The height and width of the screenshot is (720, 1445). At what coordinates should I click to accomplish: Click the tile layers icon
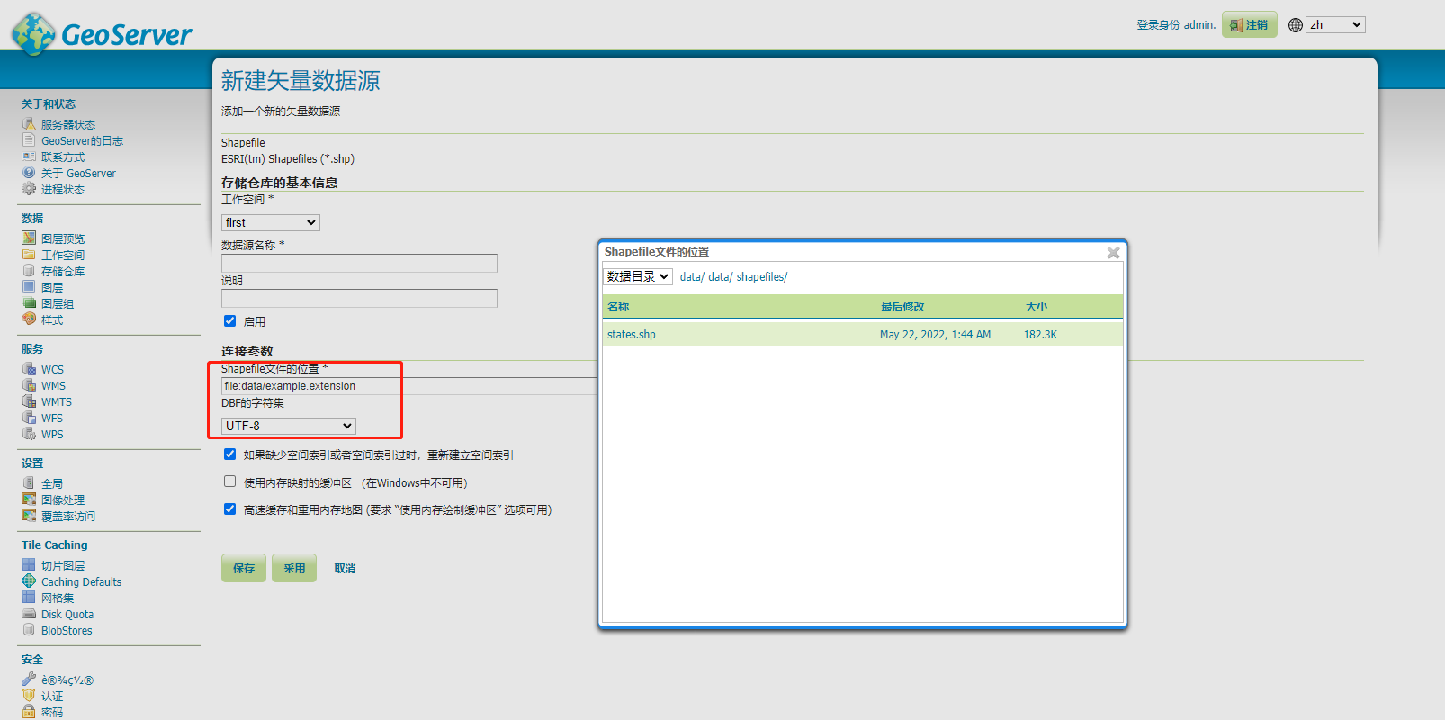tap(29, 565)
